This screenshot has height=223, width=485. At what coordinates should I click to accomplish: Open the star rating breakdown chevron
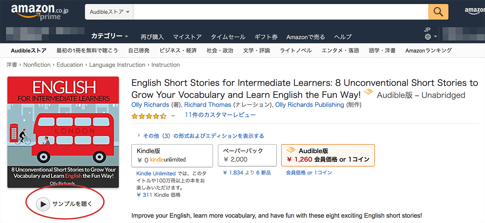(x=173, y=116)
